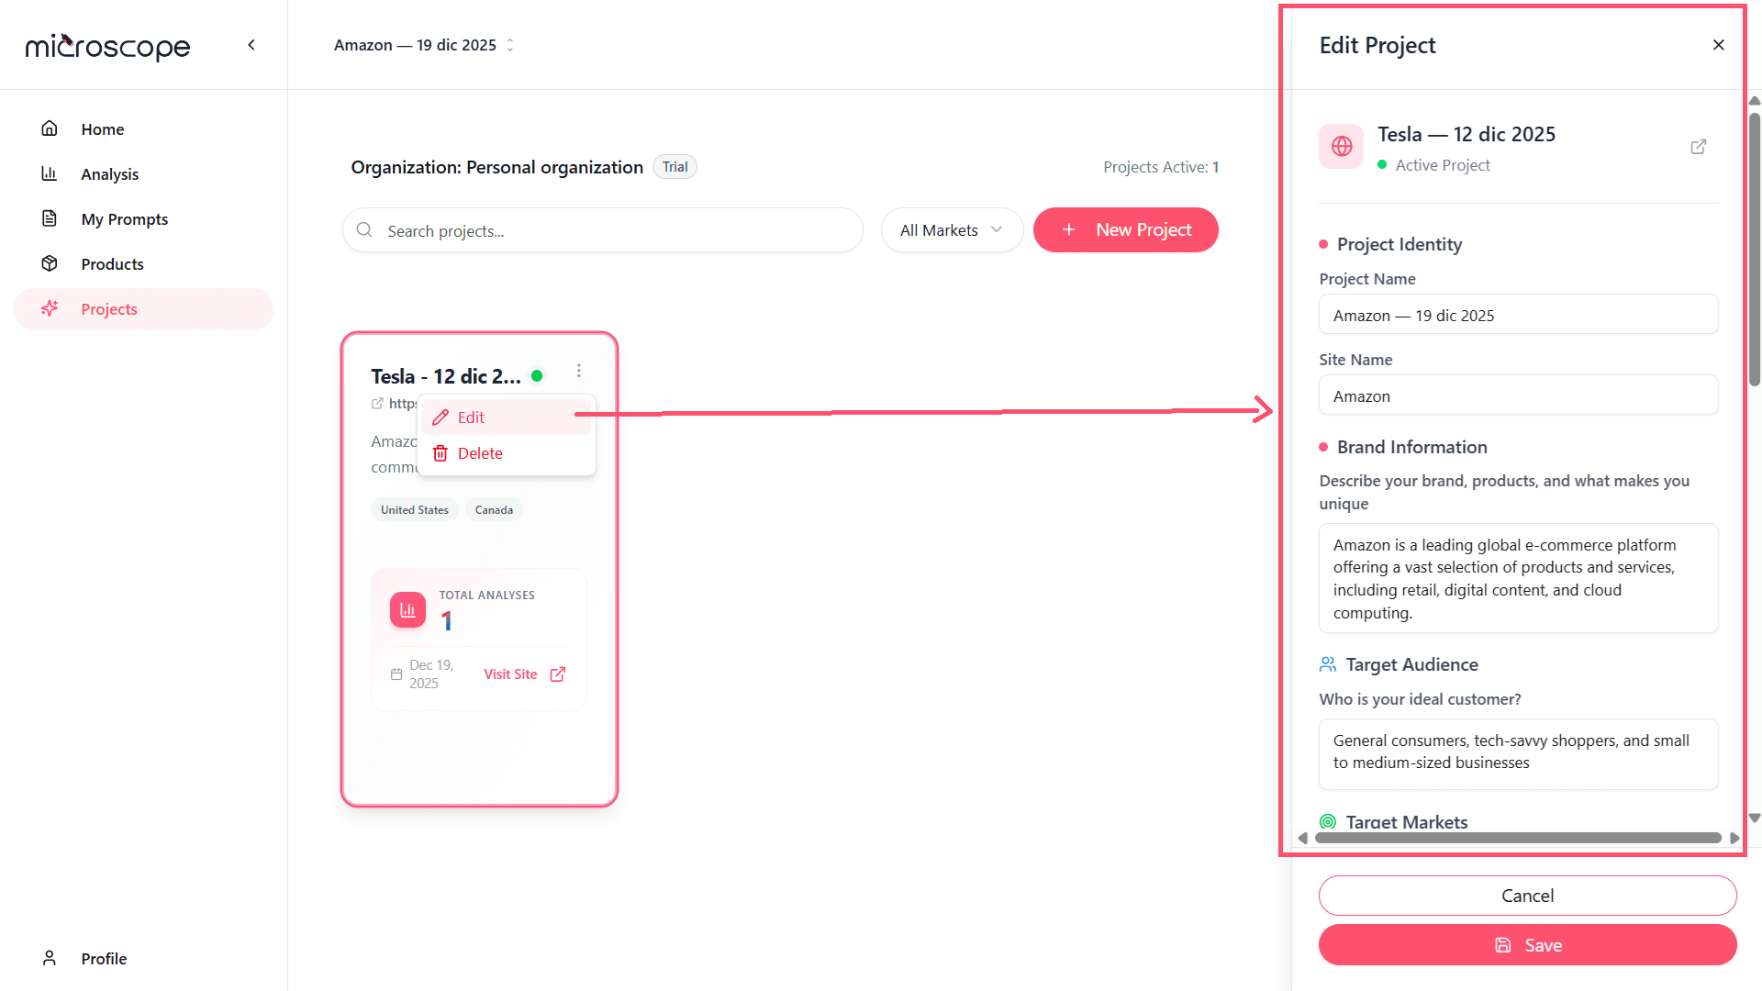This screenshot has width=1762, height=991.
Task: Expand the All Markets dropdown
Action: [951, 230]
